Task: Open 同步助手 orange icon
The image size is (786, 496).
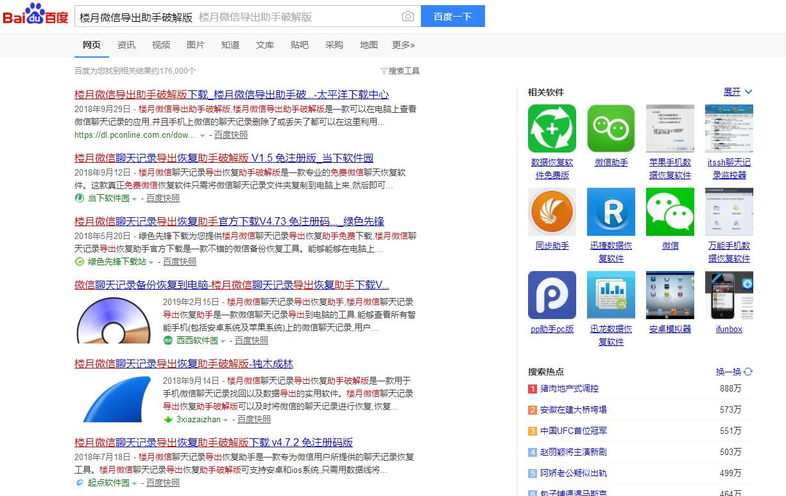Action: (552, 211)
